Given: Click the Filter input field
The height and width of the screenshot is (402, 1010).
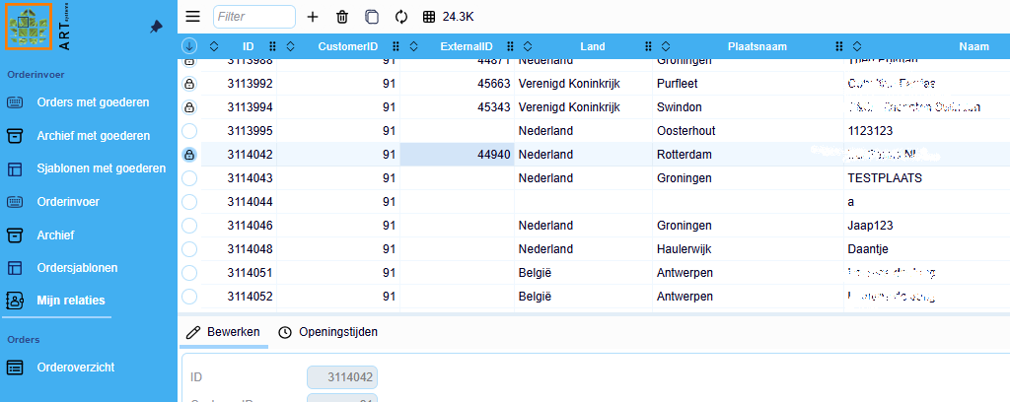Looking at the screenshot, I should pyautogui.click(x=254, y=17).
